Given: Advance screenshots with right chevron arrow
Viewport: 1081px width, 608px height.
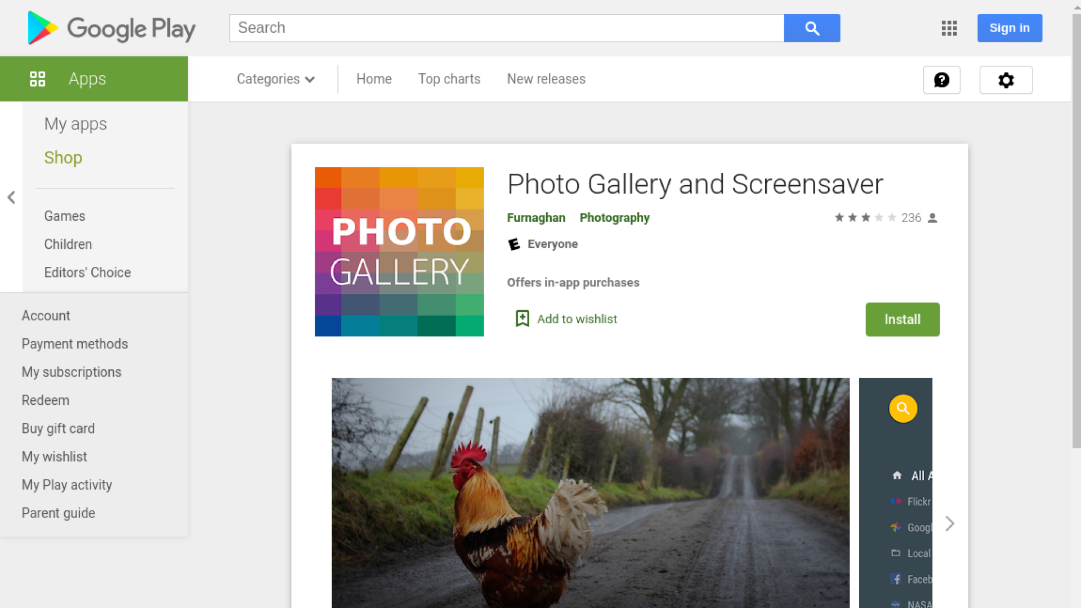Looking at the screenshot, I should point(950,524).
